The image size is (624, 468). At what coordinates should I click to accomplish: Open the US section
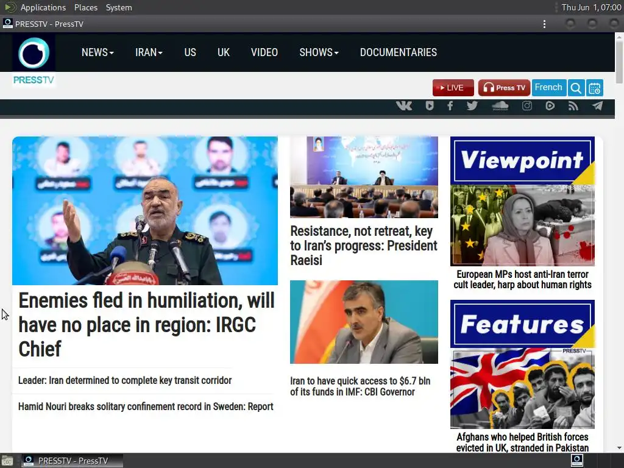(x=190, y=52)
